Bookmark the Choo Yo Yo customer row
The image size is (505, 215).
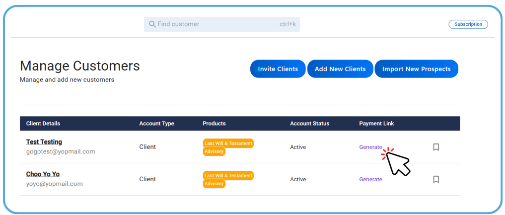coord(436,179)
